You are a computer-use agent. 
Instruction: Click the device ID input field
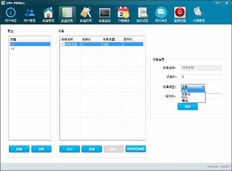point(201,77)
